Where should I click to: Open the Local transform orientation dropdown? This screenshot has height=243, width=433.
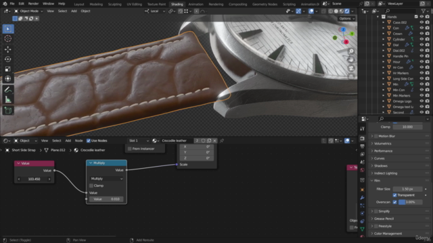[155, 11]
